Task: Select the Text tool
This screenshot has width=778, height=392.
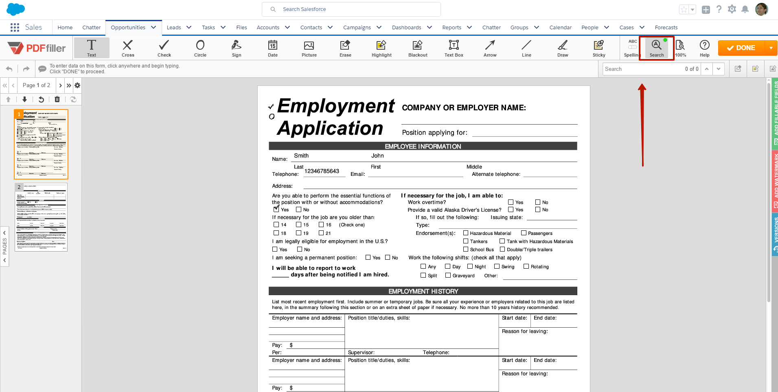Action: click(92, 48)
